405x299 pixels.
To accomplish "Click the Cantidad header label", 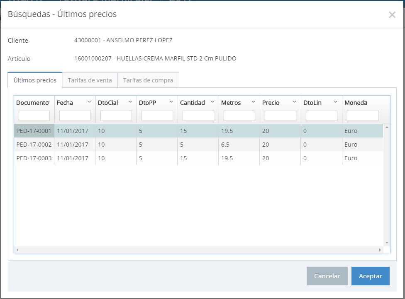I will (193, 103).
